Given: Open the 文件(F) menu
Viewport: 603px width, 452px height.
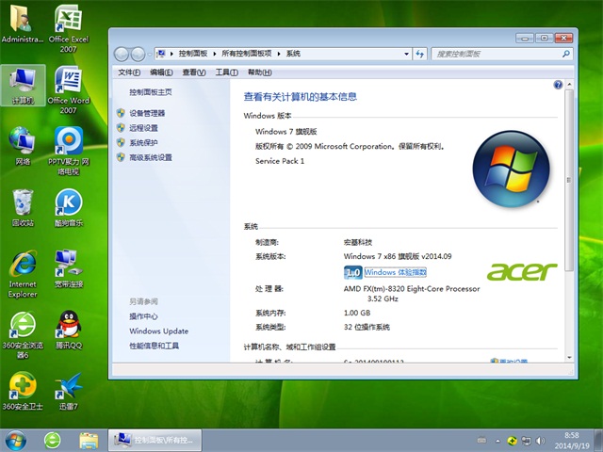Looking at the screenshot, I should (x=130, y=73).
